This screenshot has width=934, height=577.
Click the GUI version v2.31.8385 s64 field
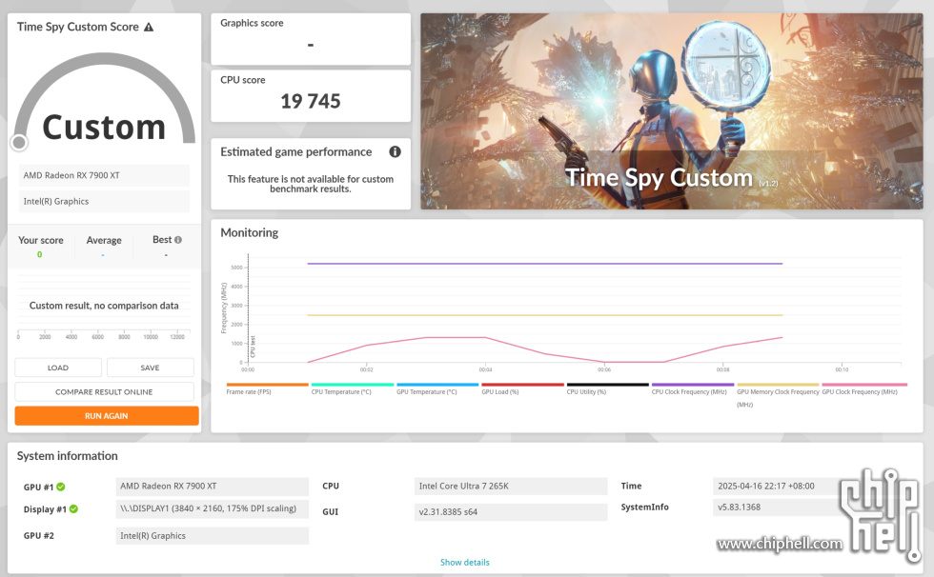(x=511, y=511)
